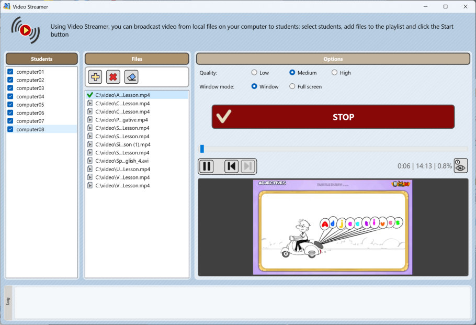Click the add files plus icon
Screen dimensions: 476x325
coord(95,77)
